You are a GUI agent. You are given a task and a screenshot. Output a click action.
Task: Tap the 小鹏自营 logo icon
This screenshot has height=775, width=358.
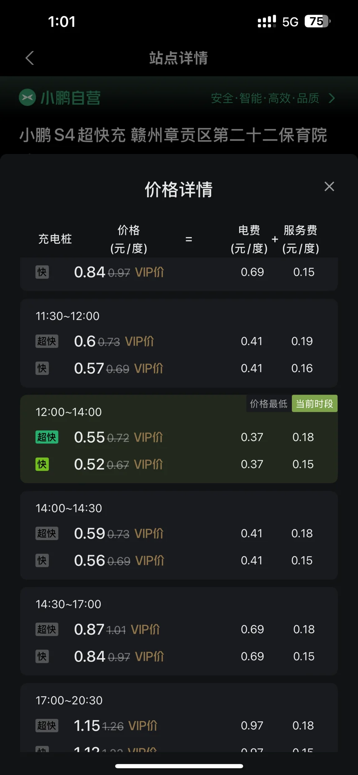pyautogui.click(x=27, y=98)
